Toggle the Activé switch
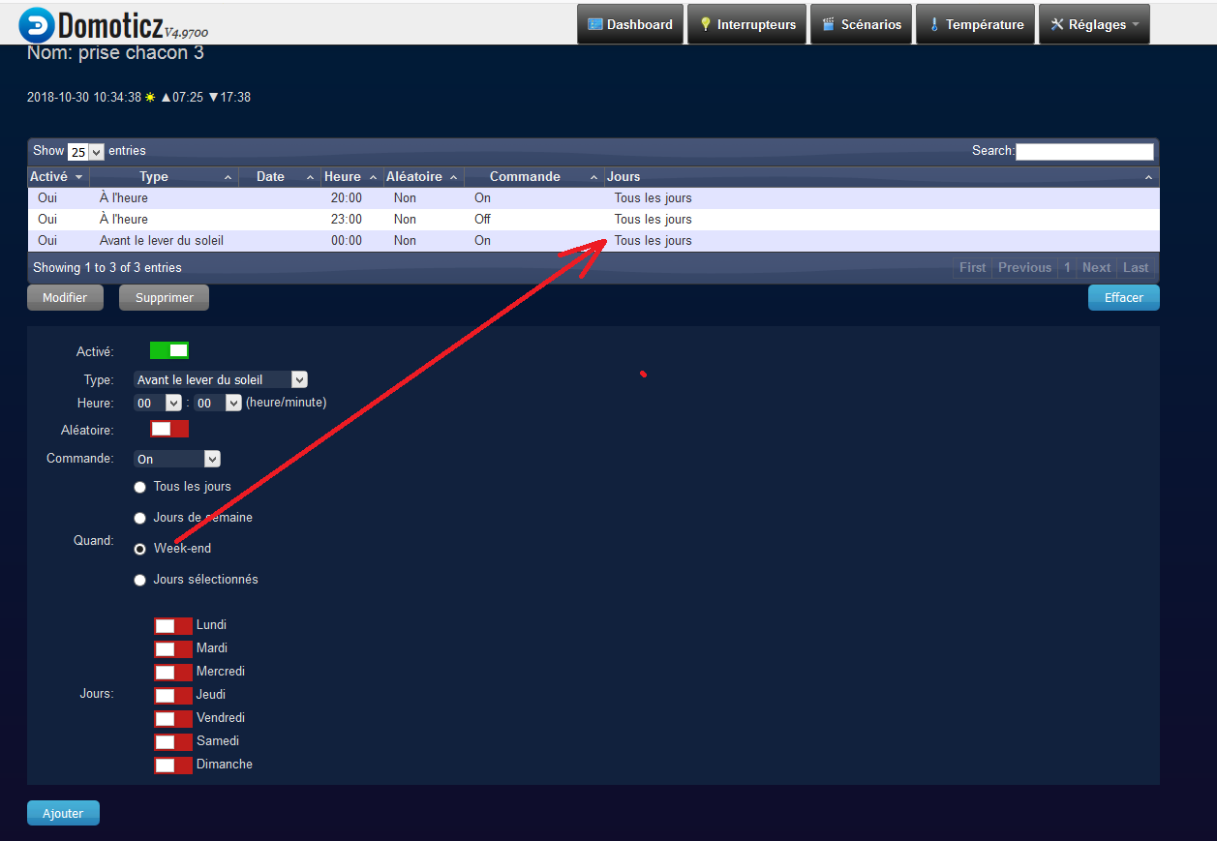1217x841 pixels. point(169,350)
